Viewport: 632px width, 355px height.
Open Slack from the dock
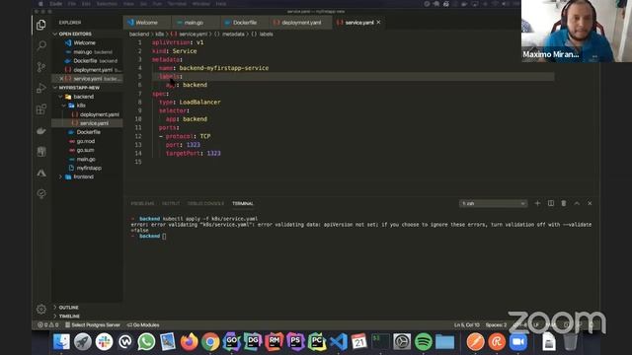pos(104,342)
